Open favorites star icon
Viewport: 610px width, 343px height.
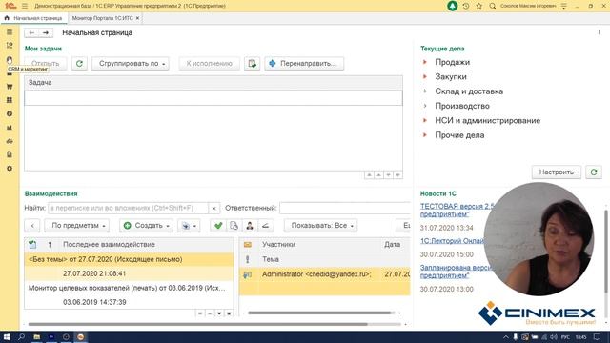coord(478,6)
